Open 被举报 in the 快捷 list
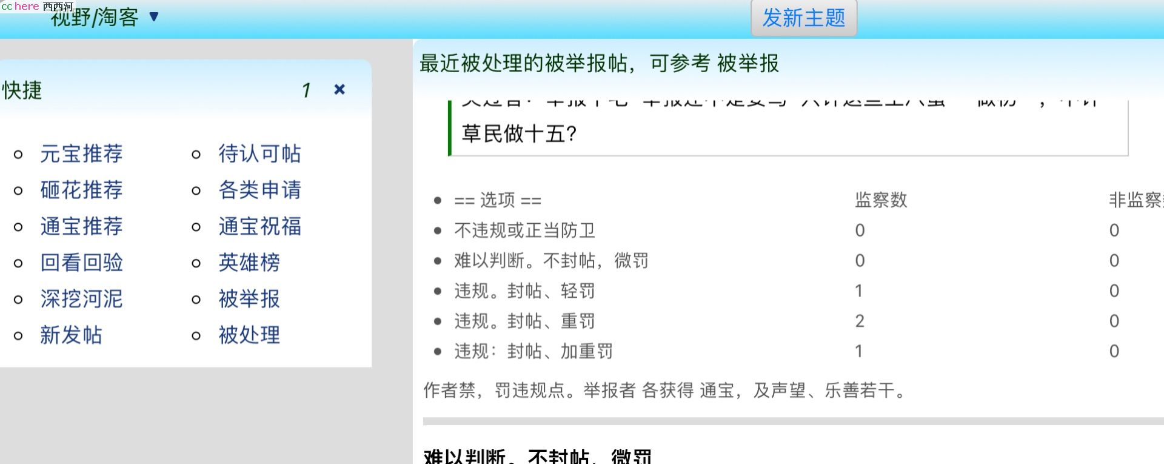Viewport: 1164px width, 464px height. point(249,299)
